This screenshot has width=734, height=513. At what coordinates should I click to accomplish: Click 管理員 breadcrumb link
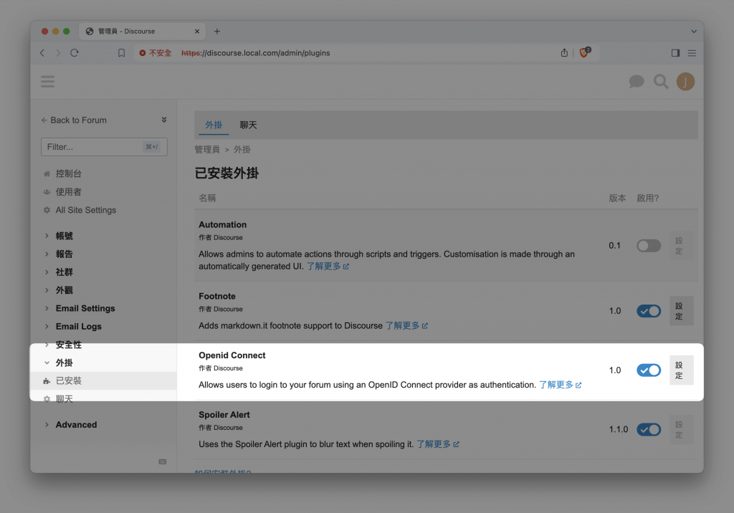207,150
